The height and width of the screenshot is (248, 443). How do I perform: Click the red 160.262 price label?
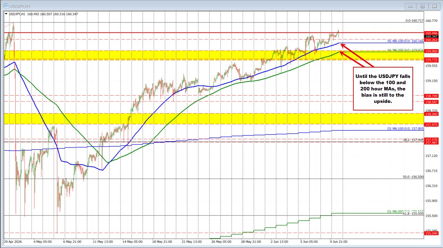tap(431, 40)
